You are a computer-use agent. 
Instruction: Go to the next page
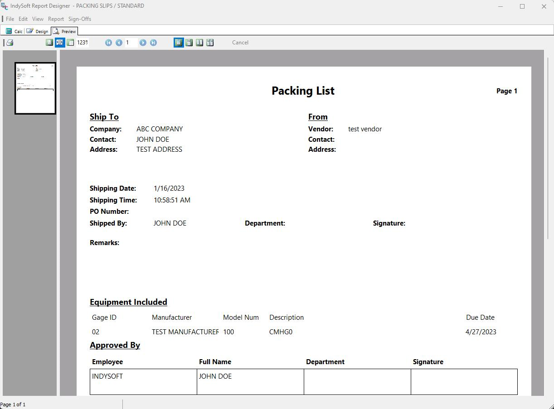pyautogui.click(x=143, y=43)
